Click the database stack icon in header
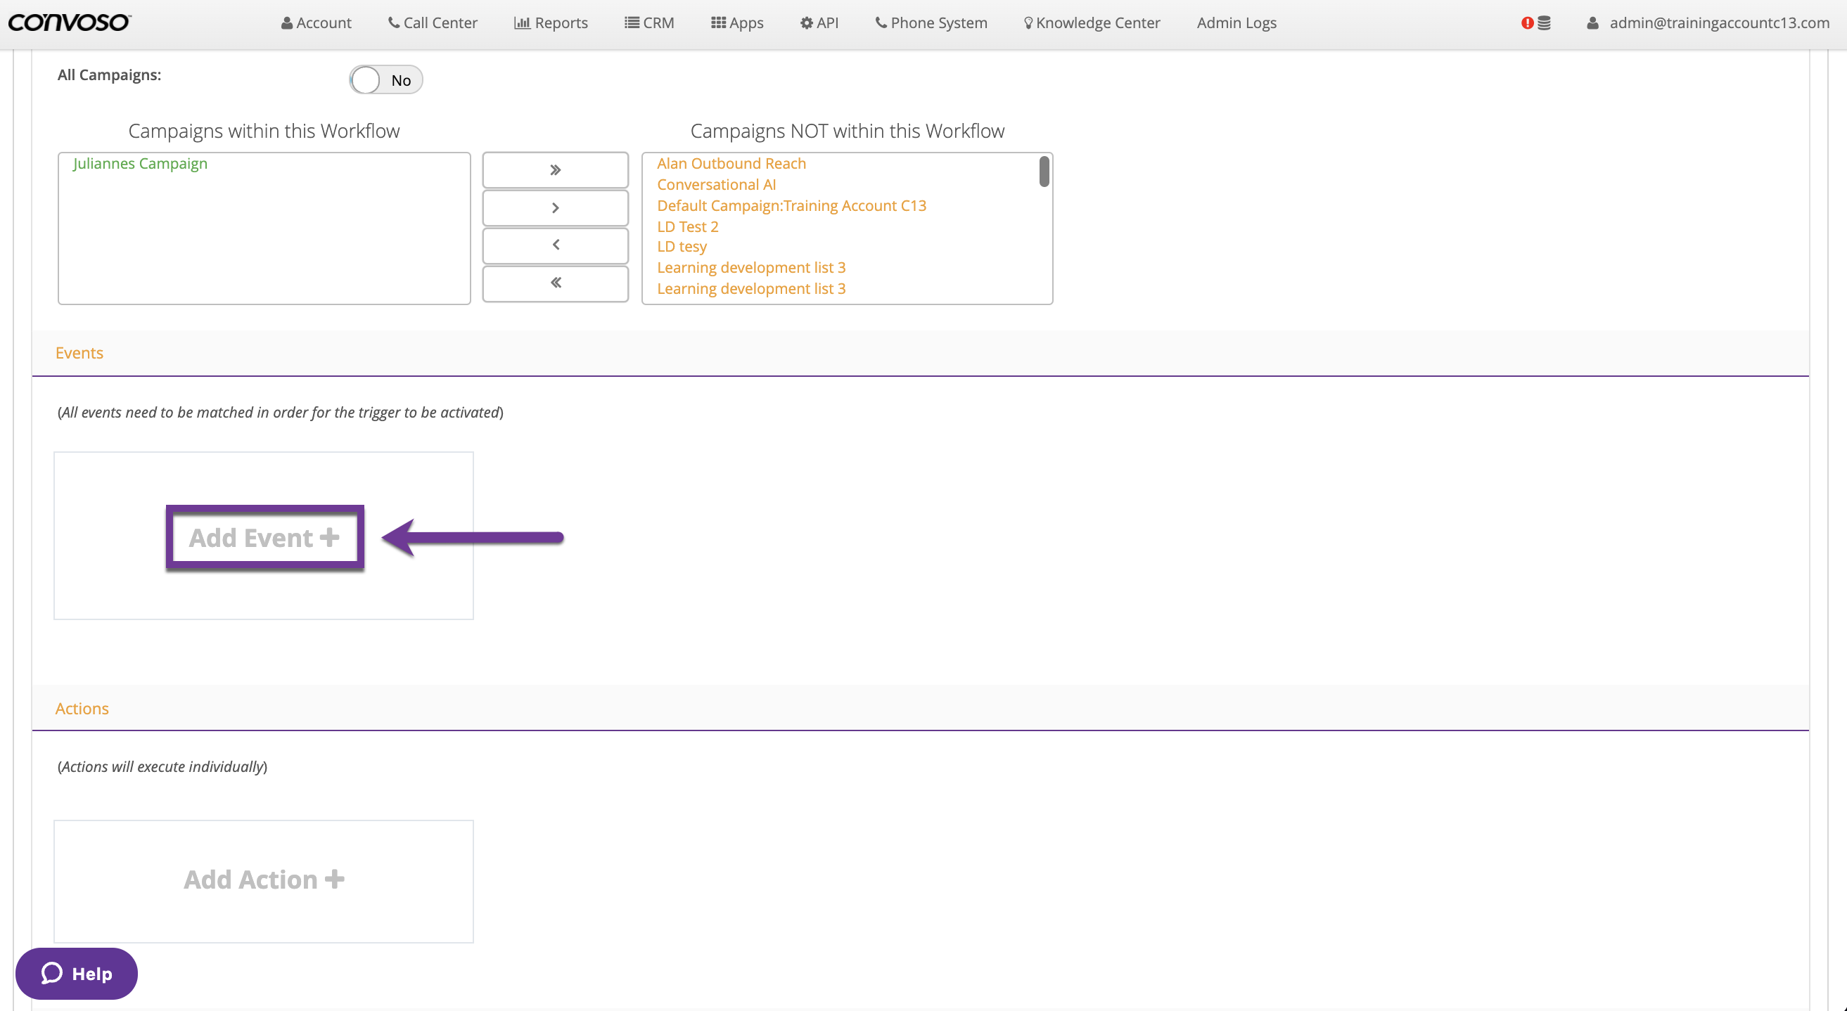 pyautogui.click(x=1544, y=23)
